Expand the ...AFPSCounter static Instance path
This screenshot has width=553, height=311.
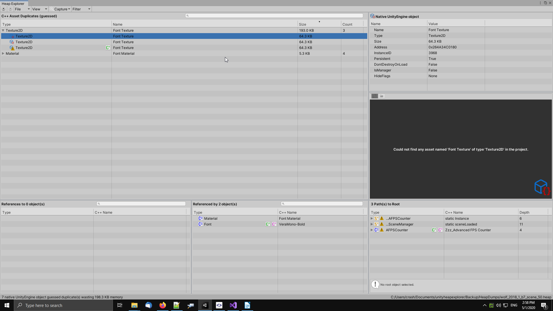point(372,219)
